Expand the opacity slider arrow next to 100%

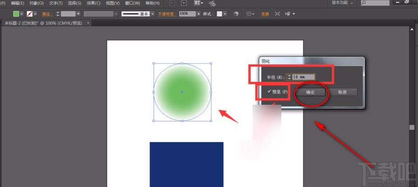198,14
